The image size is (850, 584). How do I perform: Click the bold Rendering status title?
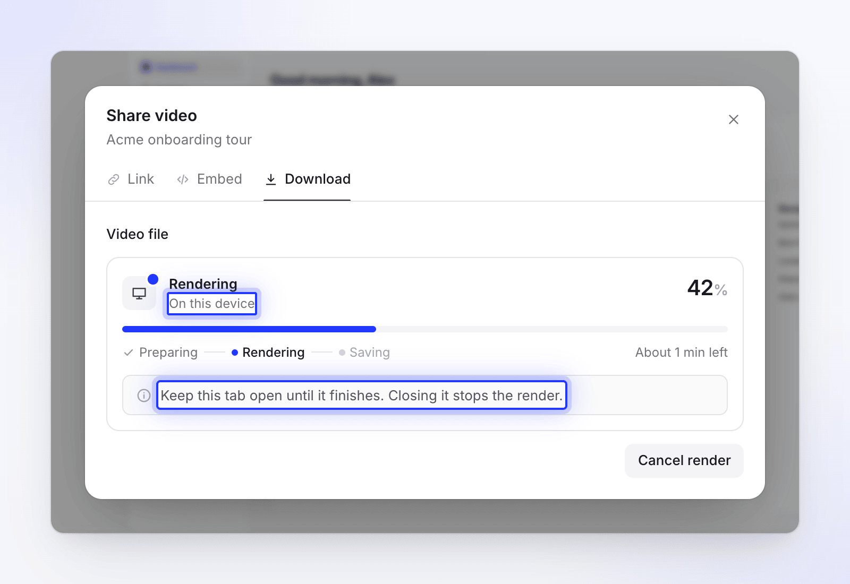[x=203, y=284]
